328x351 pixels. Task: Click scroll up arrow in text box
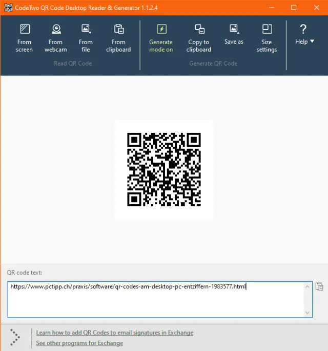(x=307, y=287)
